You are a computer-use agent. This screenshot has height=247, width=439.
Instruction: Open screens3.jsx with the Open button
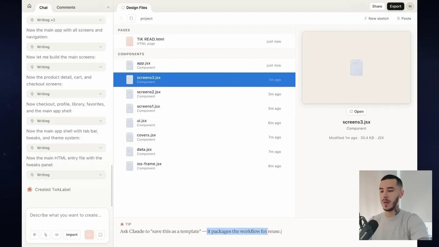[x=356, y=111]
